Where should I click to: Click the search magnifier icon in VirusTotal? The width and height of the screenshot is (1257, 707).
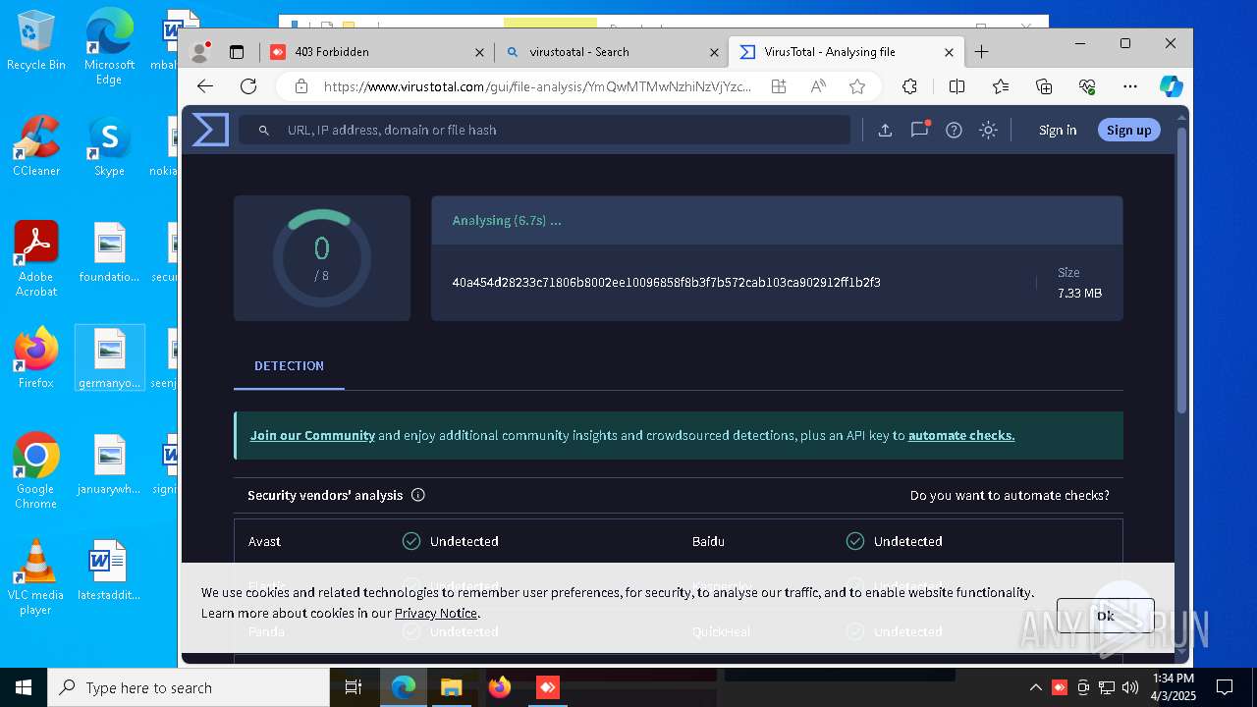pyautogui.click(x=263, y=130)
